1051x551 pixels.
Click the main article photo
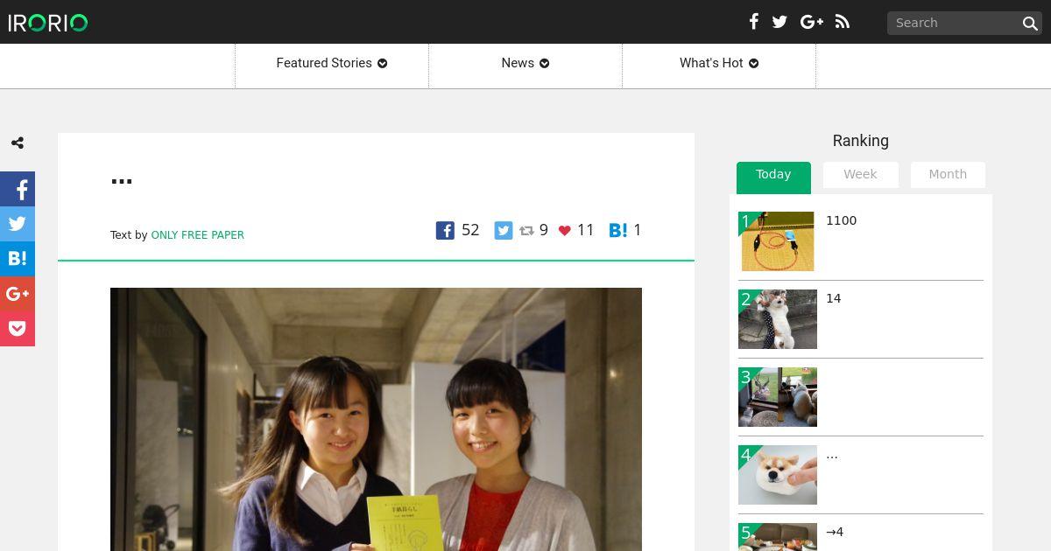(x=376, y=419)
